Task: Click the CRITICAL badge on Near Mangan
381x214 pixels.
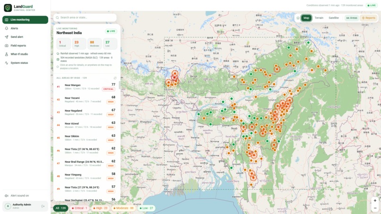Action: [x=108, y=89]
